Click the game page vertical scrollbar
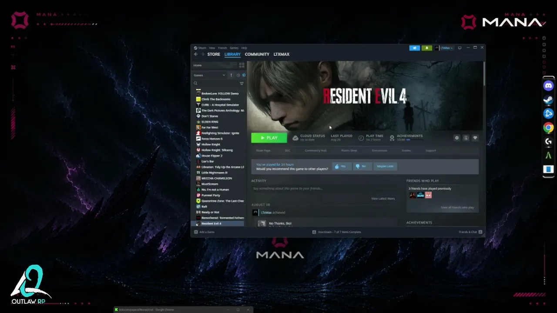Screen dimensions: 557x313 click(x=483, y=74)
